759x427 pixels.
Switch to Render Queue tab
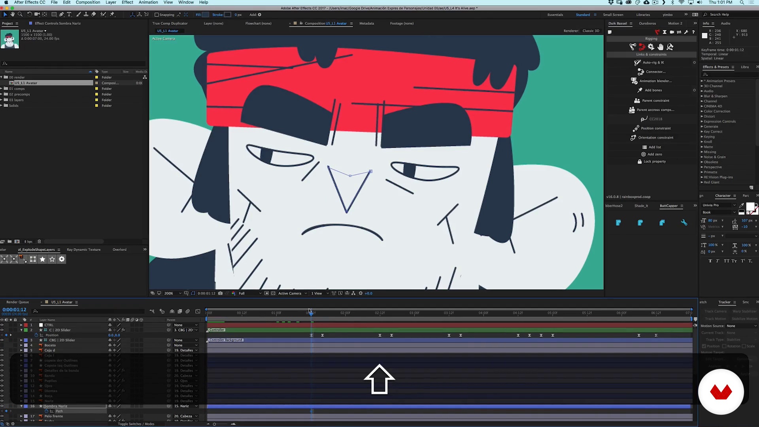click(x=17, y=302)
